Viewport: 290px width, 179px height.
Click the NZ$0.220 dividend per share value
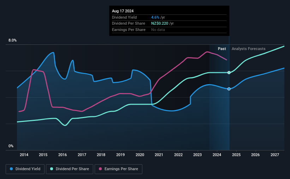click(160, 24)
